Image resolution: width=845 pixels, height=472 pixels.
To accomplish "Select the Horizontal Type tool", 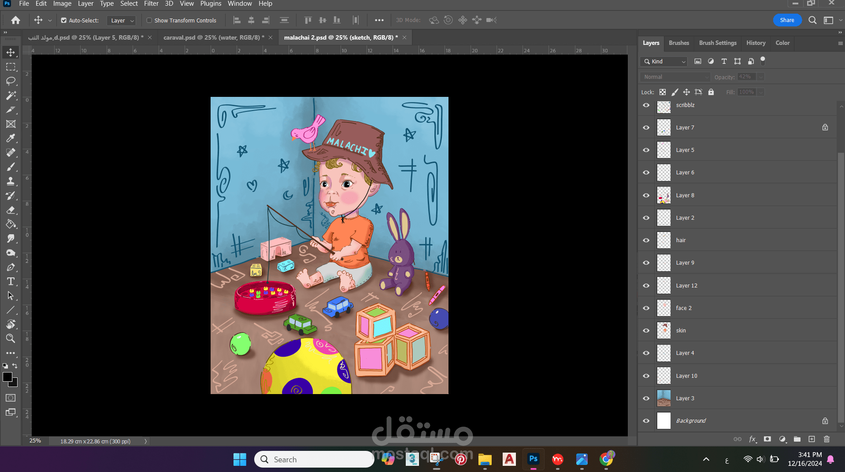I will [11, 281].
